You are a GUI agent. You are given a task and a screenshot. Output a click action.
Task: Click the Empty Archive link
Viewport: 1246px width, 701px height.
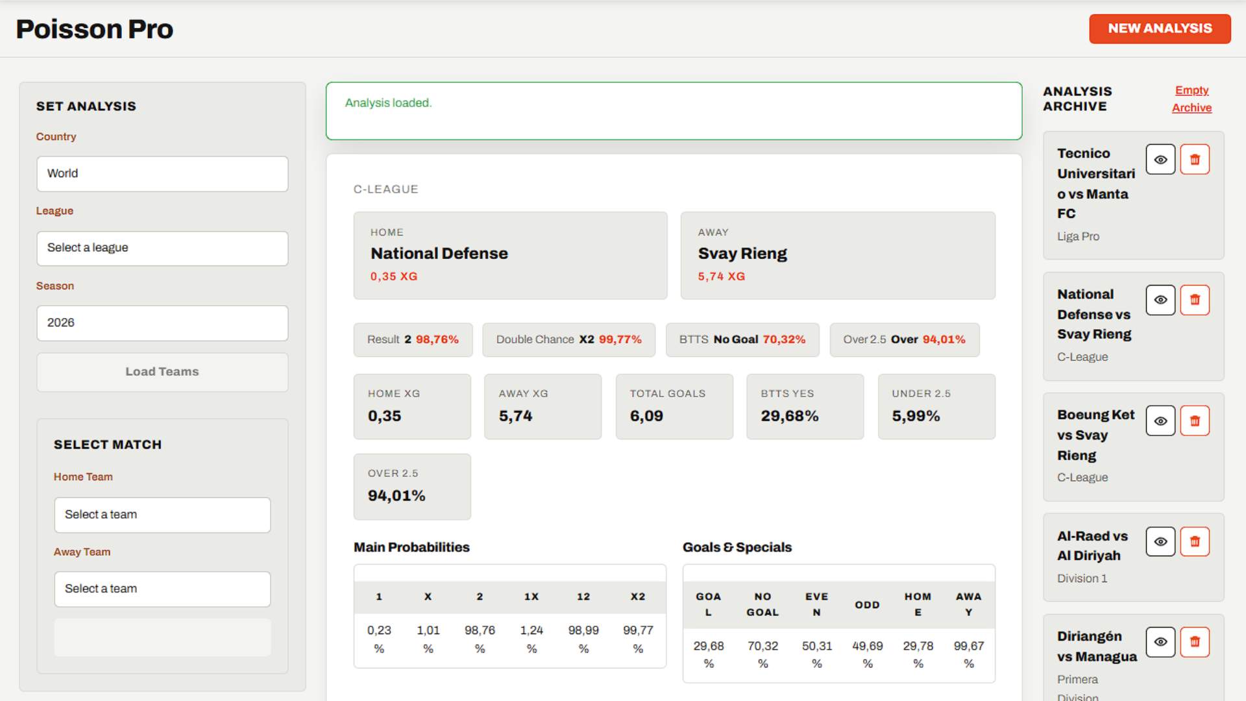(1191, 99)
